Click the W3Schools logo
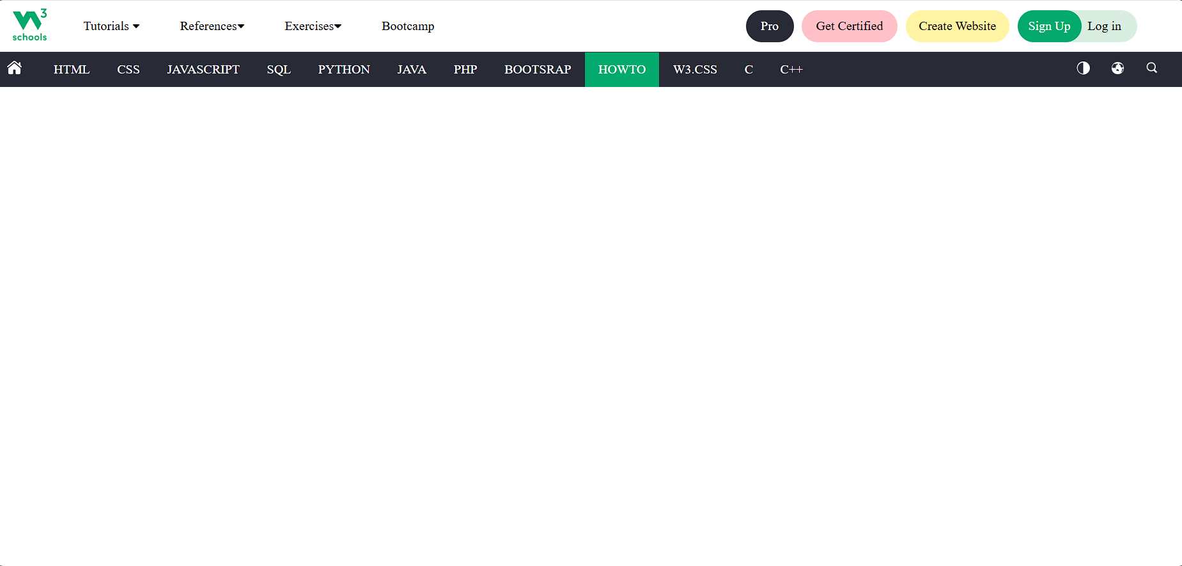 pyautogui.click(x=29, y=26)
